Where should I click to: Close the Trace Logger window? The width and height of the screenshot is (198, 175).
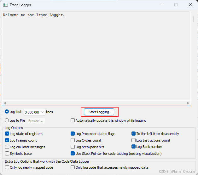(190, 5)
